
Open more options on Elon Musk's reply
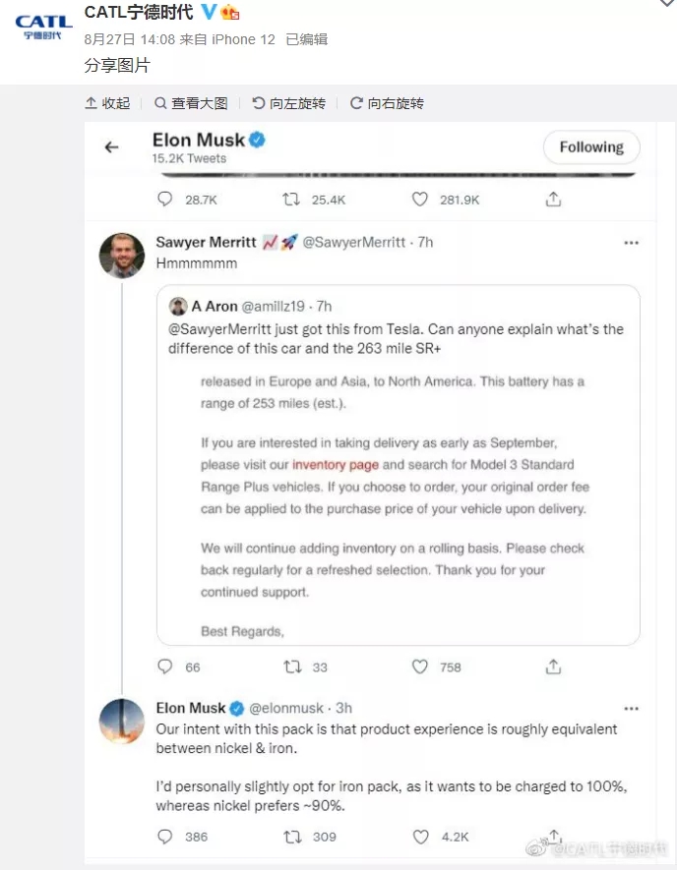coord(629,708)
